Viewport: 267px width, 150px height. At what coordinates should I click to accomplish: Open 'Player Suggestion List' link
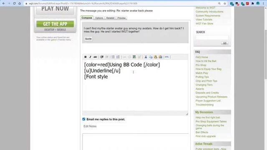tap(208, 101)
